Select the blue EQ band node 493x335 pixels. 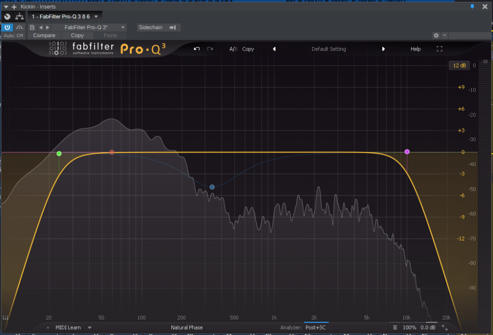(212, 187)
